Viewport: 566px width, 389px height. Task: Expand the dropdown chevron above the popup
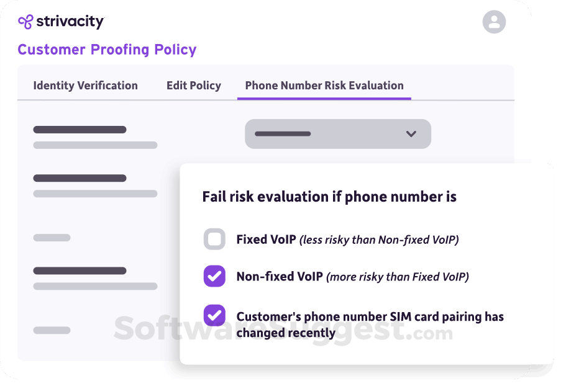coord(411,134)
